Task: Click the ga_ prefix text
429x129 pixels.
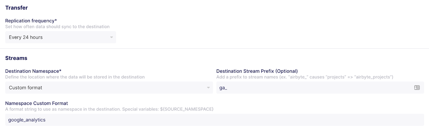Action: click(x=223, y=88)
